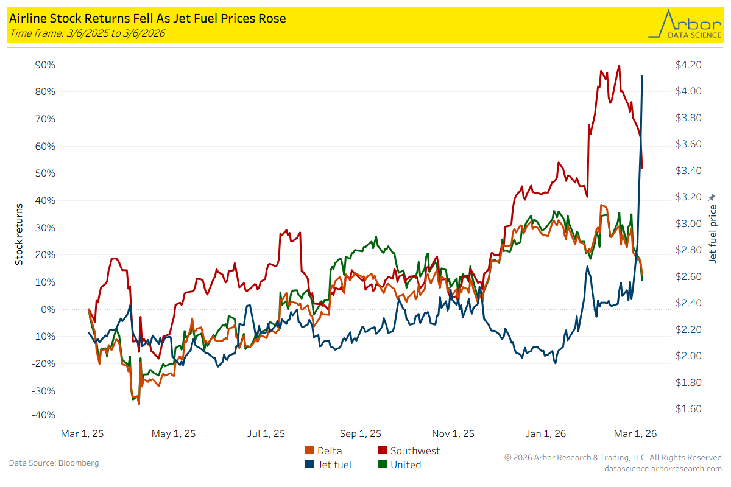Image resolution: width=731 pixels, height=487 pixels.
Task: Click the copyright notice for Arbor Research & Trading
Action: pyautogui.click(x=613, y=457)
